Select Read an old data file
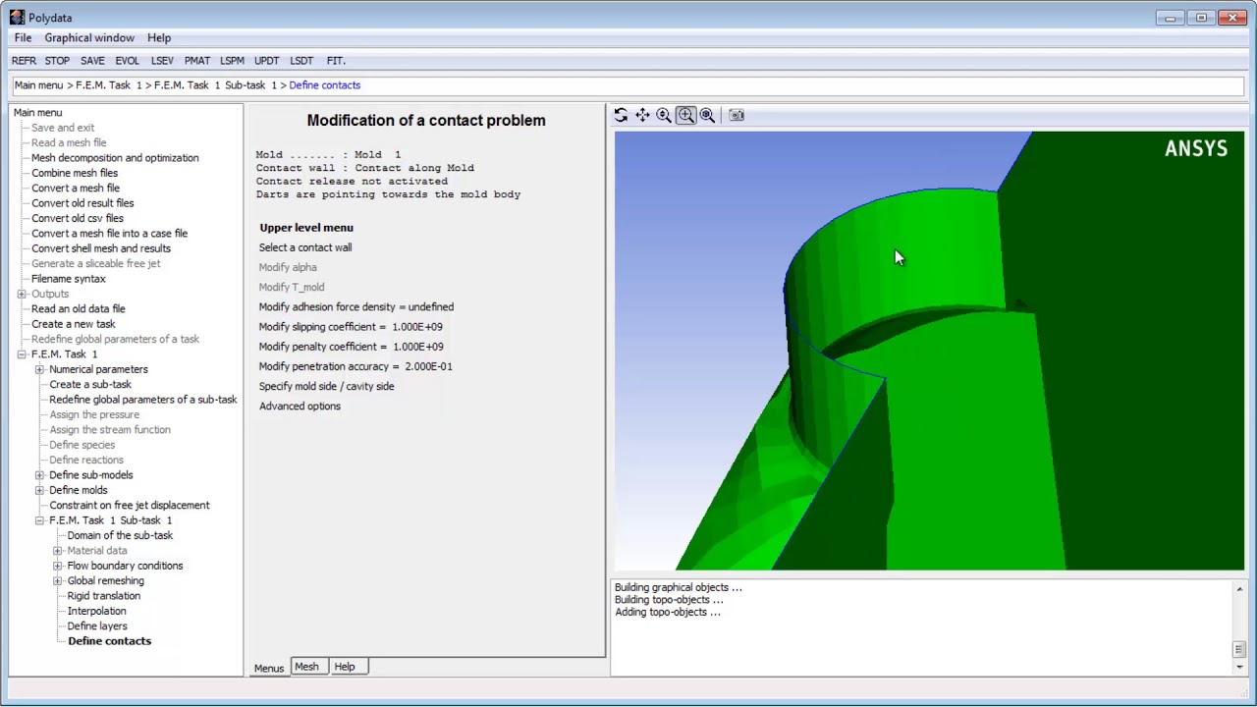The height and width of the screenshot is (707, 1257). coord(79,309)
